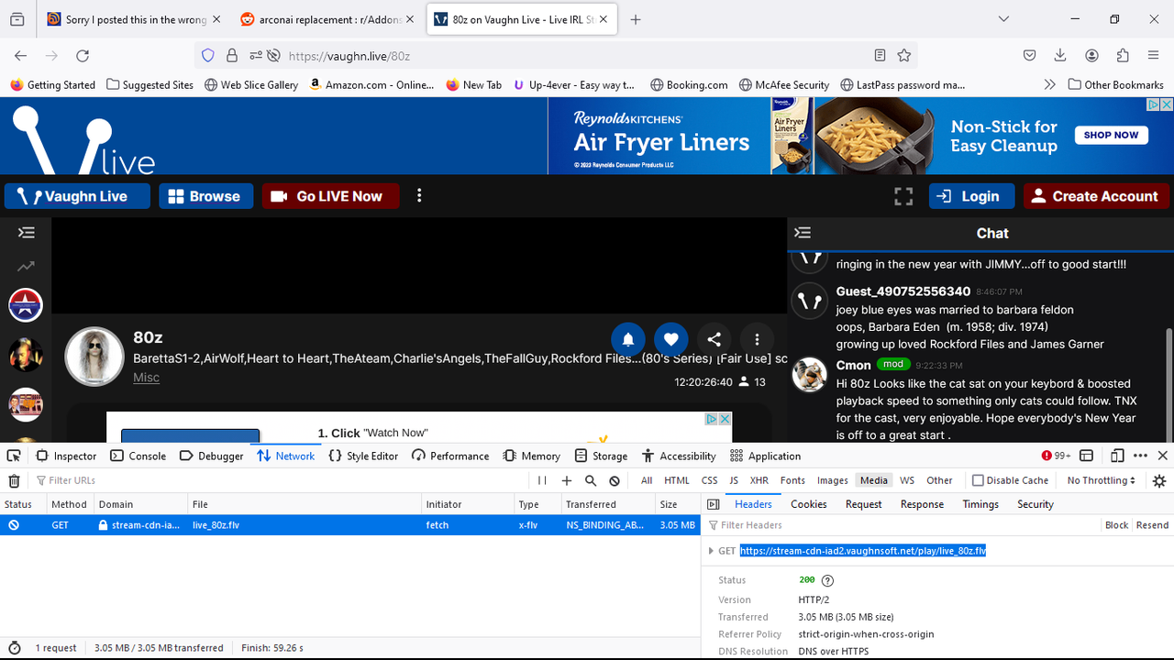The image size is (1174, 660).
Task: Toggle the XHR filter button
Action: click(759, 480)
